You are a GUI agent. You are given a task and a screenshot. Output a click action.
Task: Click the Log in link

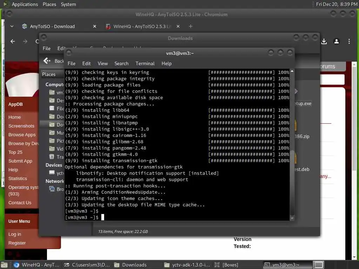[15, 234]
